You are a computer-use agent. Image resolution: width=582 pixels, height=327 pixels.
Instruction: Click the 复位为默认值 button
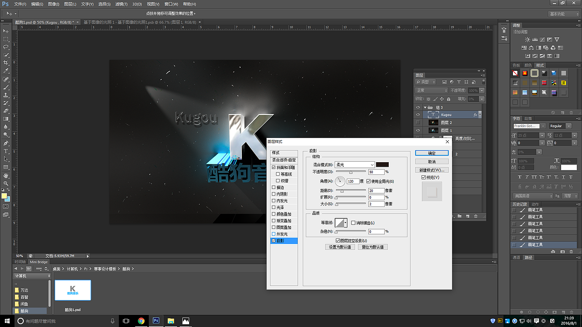coord(372,247)
